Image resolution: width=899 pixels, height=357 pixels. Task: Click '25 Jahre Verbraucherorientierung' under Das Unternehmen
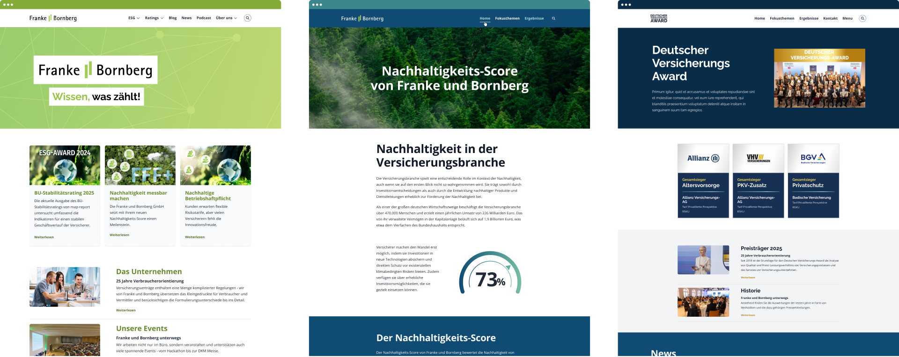click(x=150, y=281)
